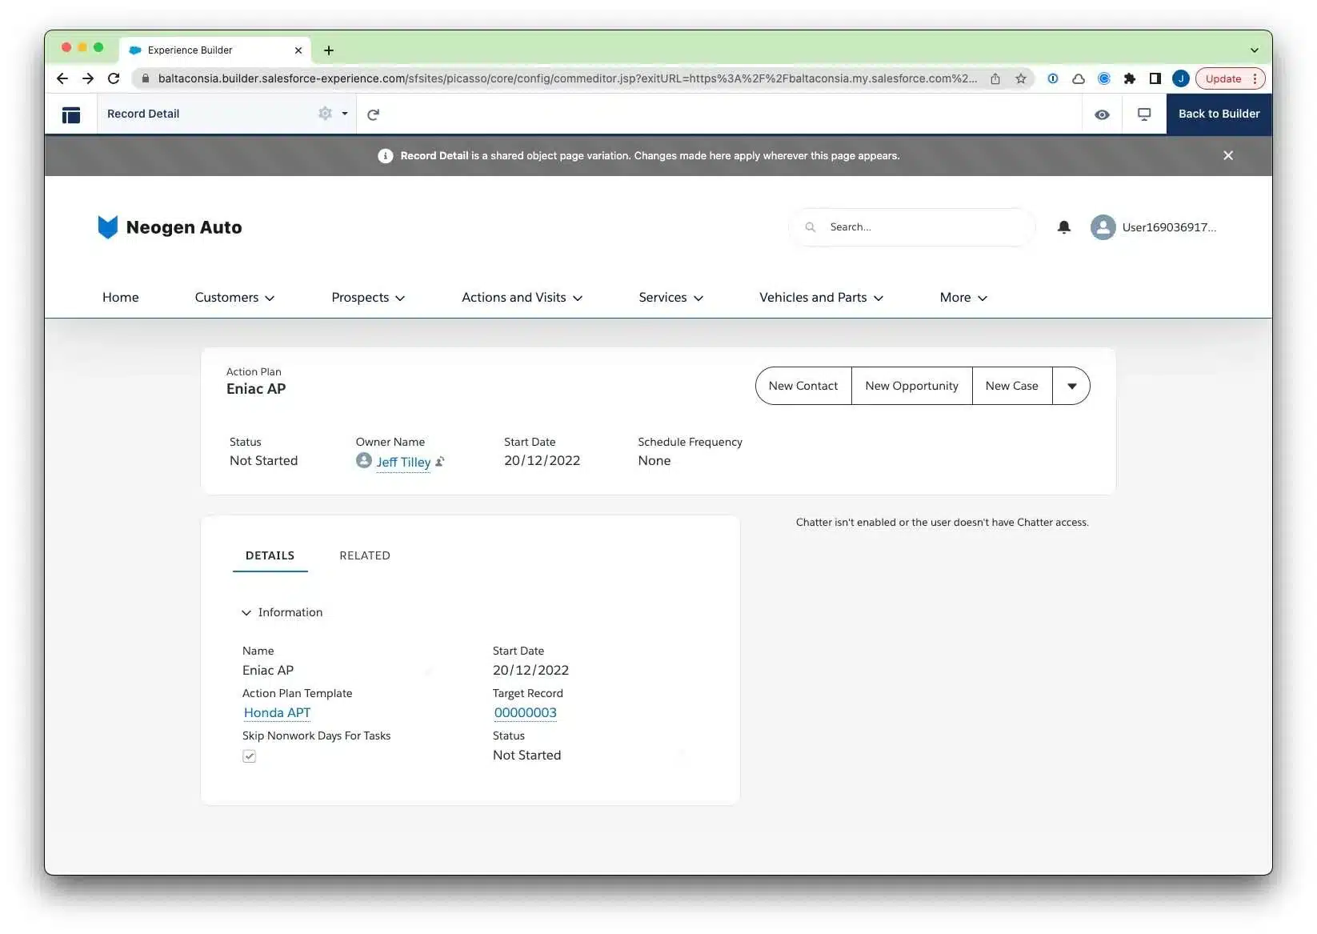Viewport: 1317px width, 934px height.
Task: Open the Honda APT template link
Action: (x=277, y=712)
